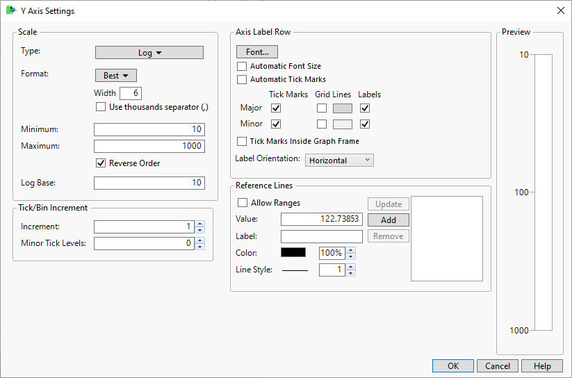Open the Type dropdown set to Log
Image resolution: width=572 pixels, height=378 pixels.
click(149, 53)
